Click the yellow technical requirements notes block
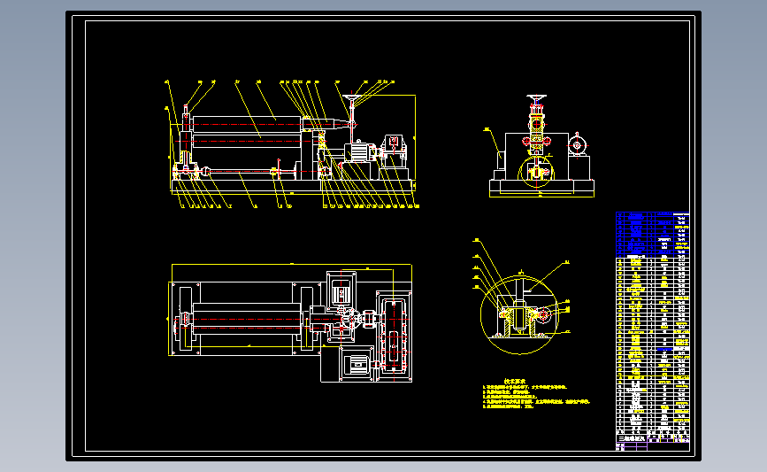Viewport: 767px width, 472px height. click(x=537, y=394)
